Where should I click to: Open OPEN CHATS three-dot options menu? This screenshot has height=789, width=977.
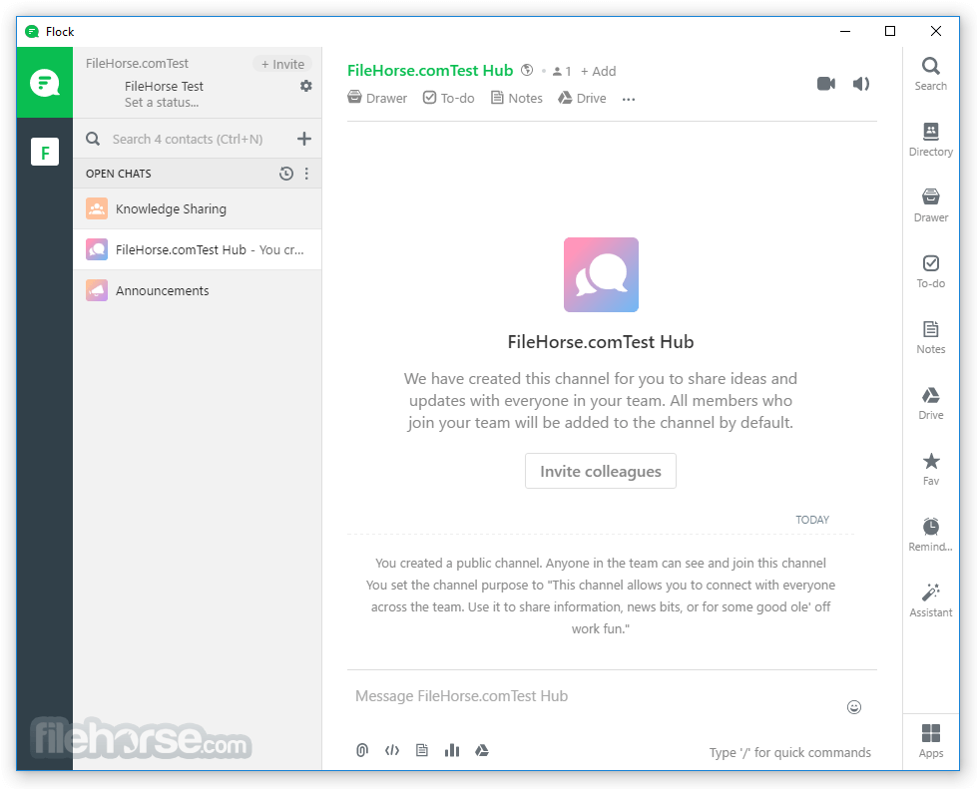pyautogui.click(x=306, y=174)
